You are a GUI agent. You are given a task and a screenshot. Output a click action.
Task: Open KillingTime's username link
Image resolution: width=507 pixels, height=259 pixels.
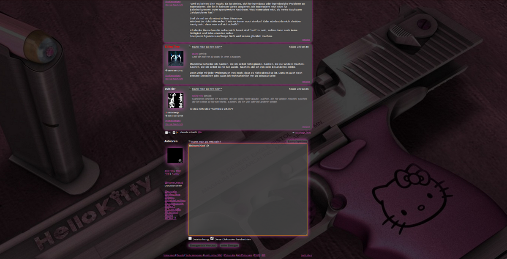click(172, 47)
